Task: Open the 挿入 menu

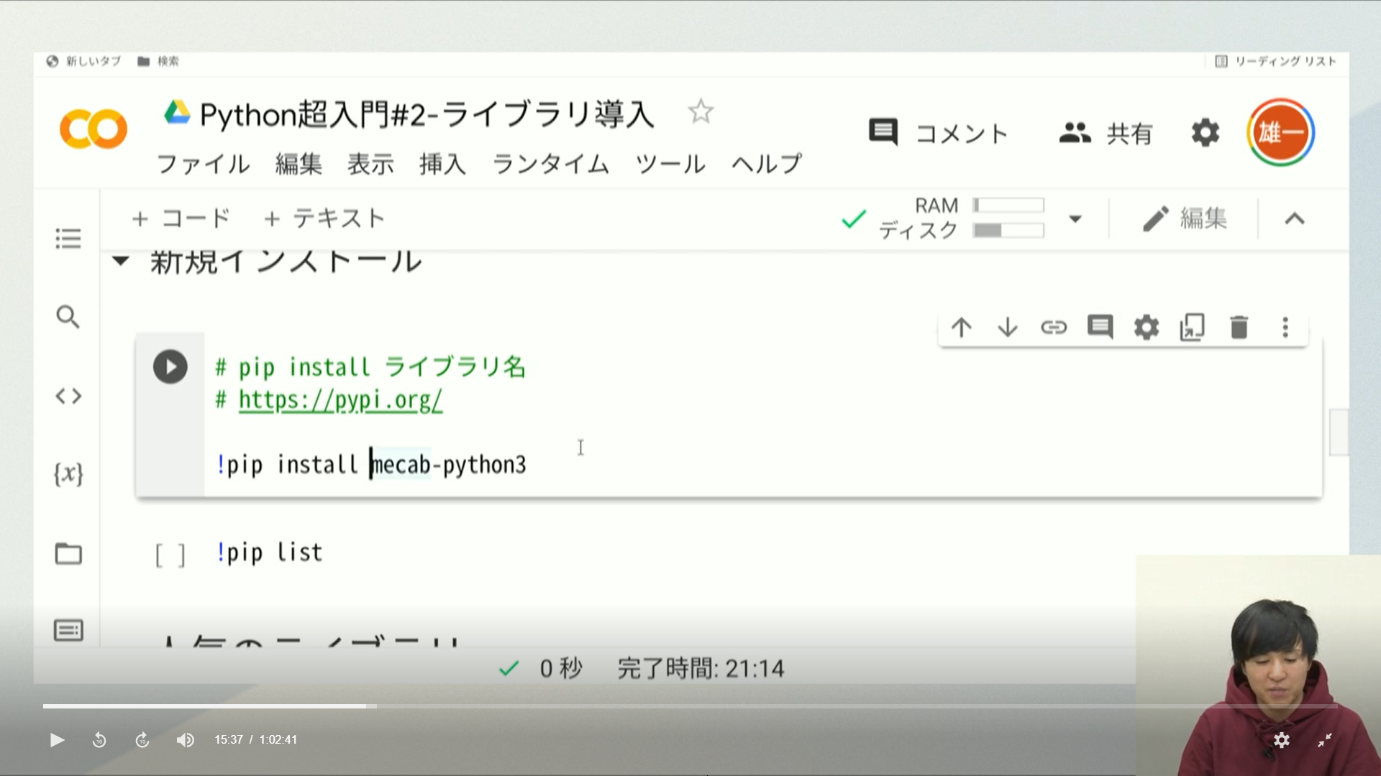Action: pyautogui.click(x=442, y=165)
